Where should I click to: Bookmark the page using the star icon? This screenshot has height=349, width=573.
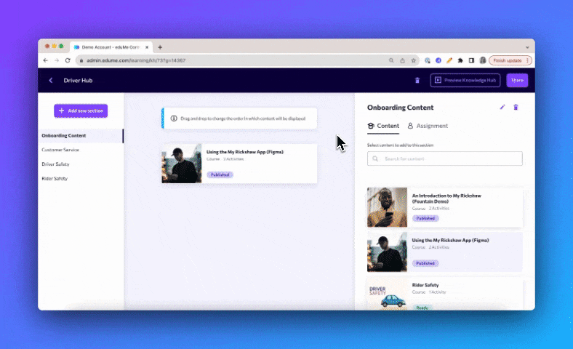(x=414, y=60)
